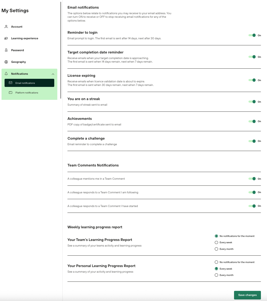The image size is (267, 301).
Task: Open Platform notifications submenu item
Action: [x=27, y=93]
